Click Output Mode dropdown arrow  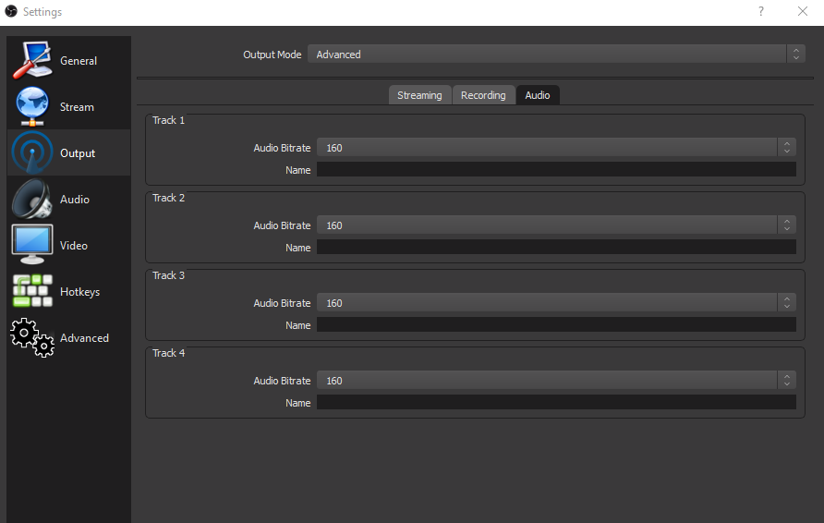point(795,55)
